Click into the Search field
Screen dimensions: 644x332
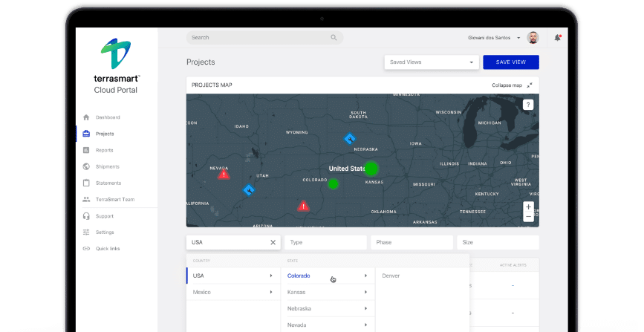click(256, 37)
